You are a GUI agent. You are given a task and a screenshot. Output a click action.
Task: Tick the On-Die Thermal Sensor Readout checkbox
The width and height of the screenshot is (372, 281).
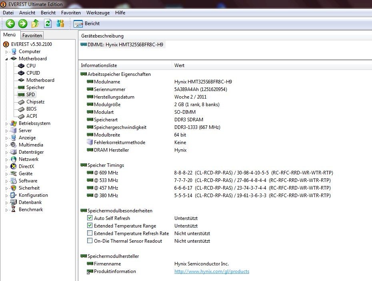pyautogui.click(x=90, y=241)
